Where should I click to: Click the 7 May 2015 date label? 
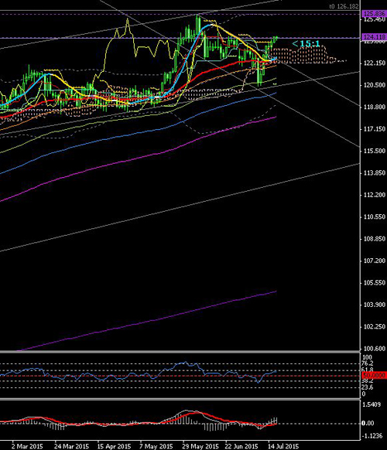pyautogui.click(x=156, y=446)
